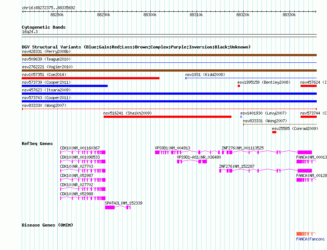This screenshot has height=250, width=327.
Task: Click the nsv428331 (Perry2008b) brown variant bar
Action: pyautogui.click(x=169, y=55)
